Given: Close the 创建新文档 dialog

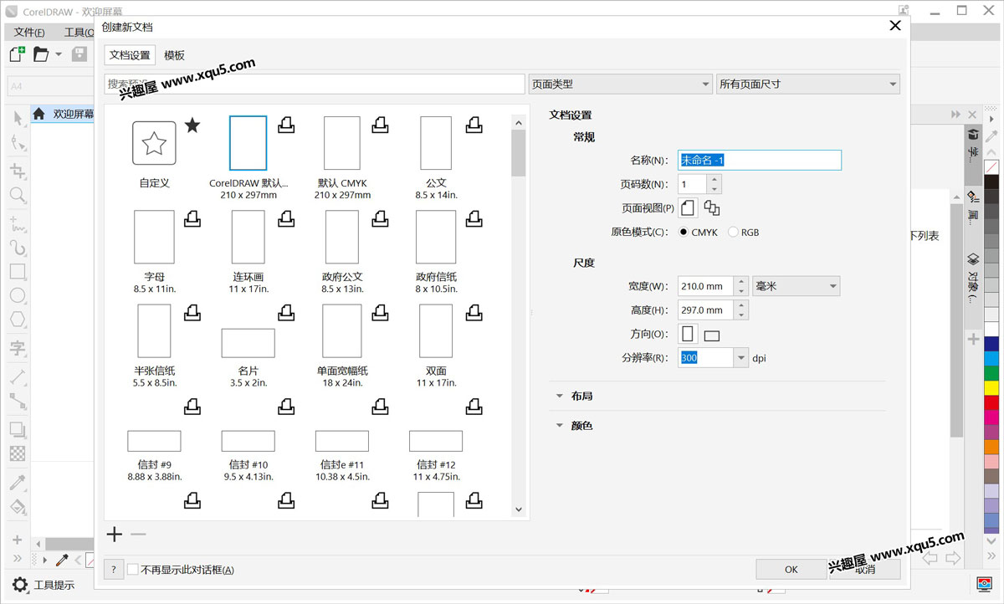Looking at the screenshot, I should click(x=894, y=26).
